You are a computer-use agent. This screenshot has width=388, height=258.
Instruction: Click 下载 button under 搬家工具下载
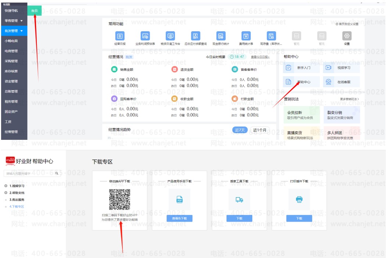pos(239,218)
